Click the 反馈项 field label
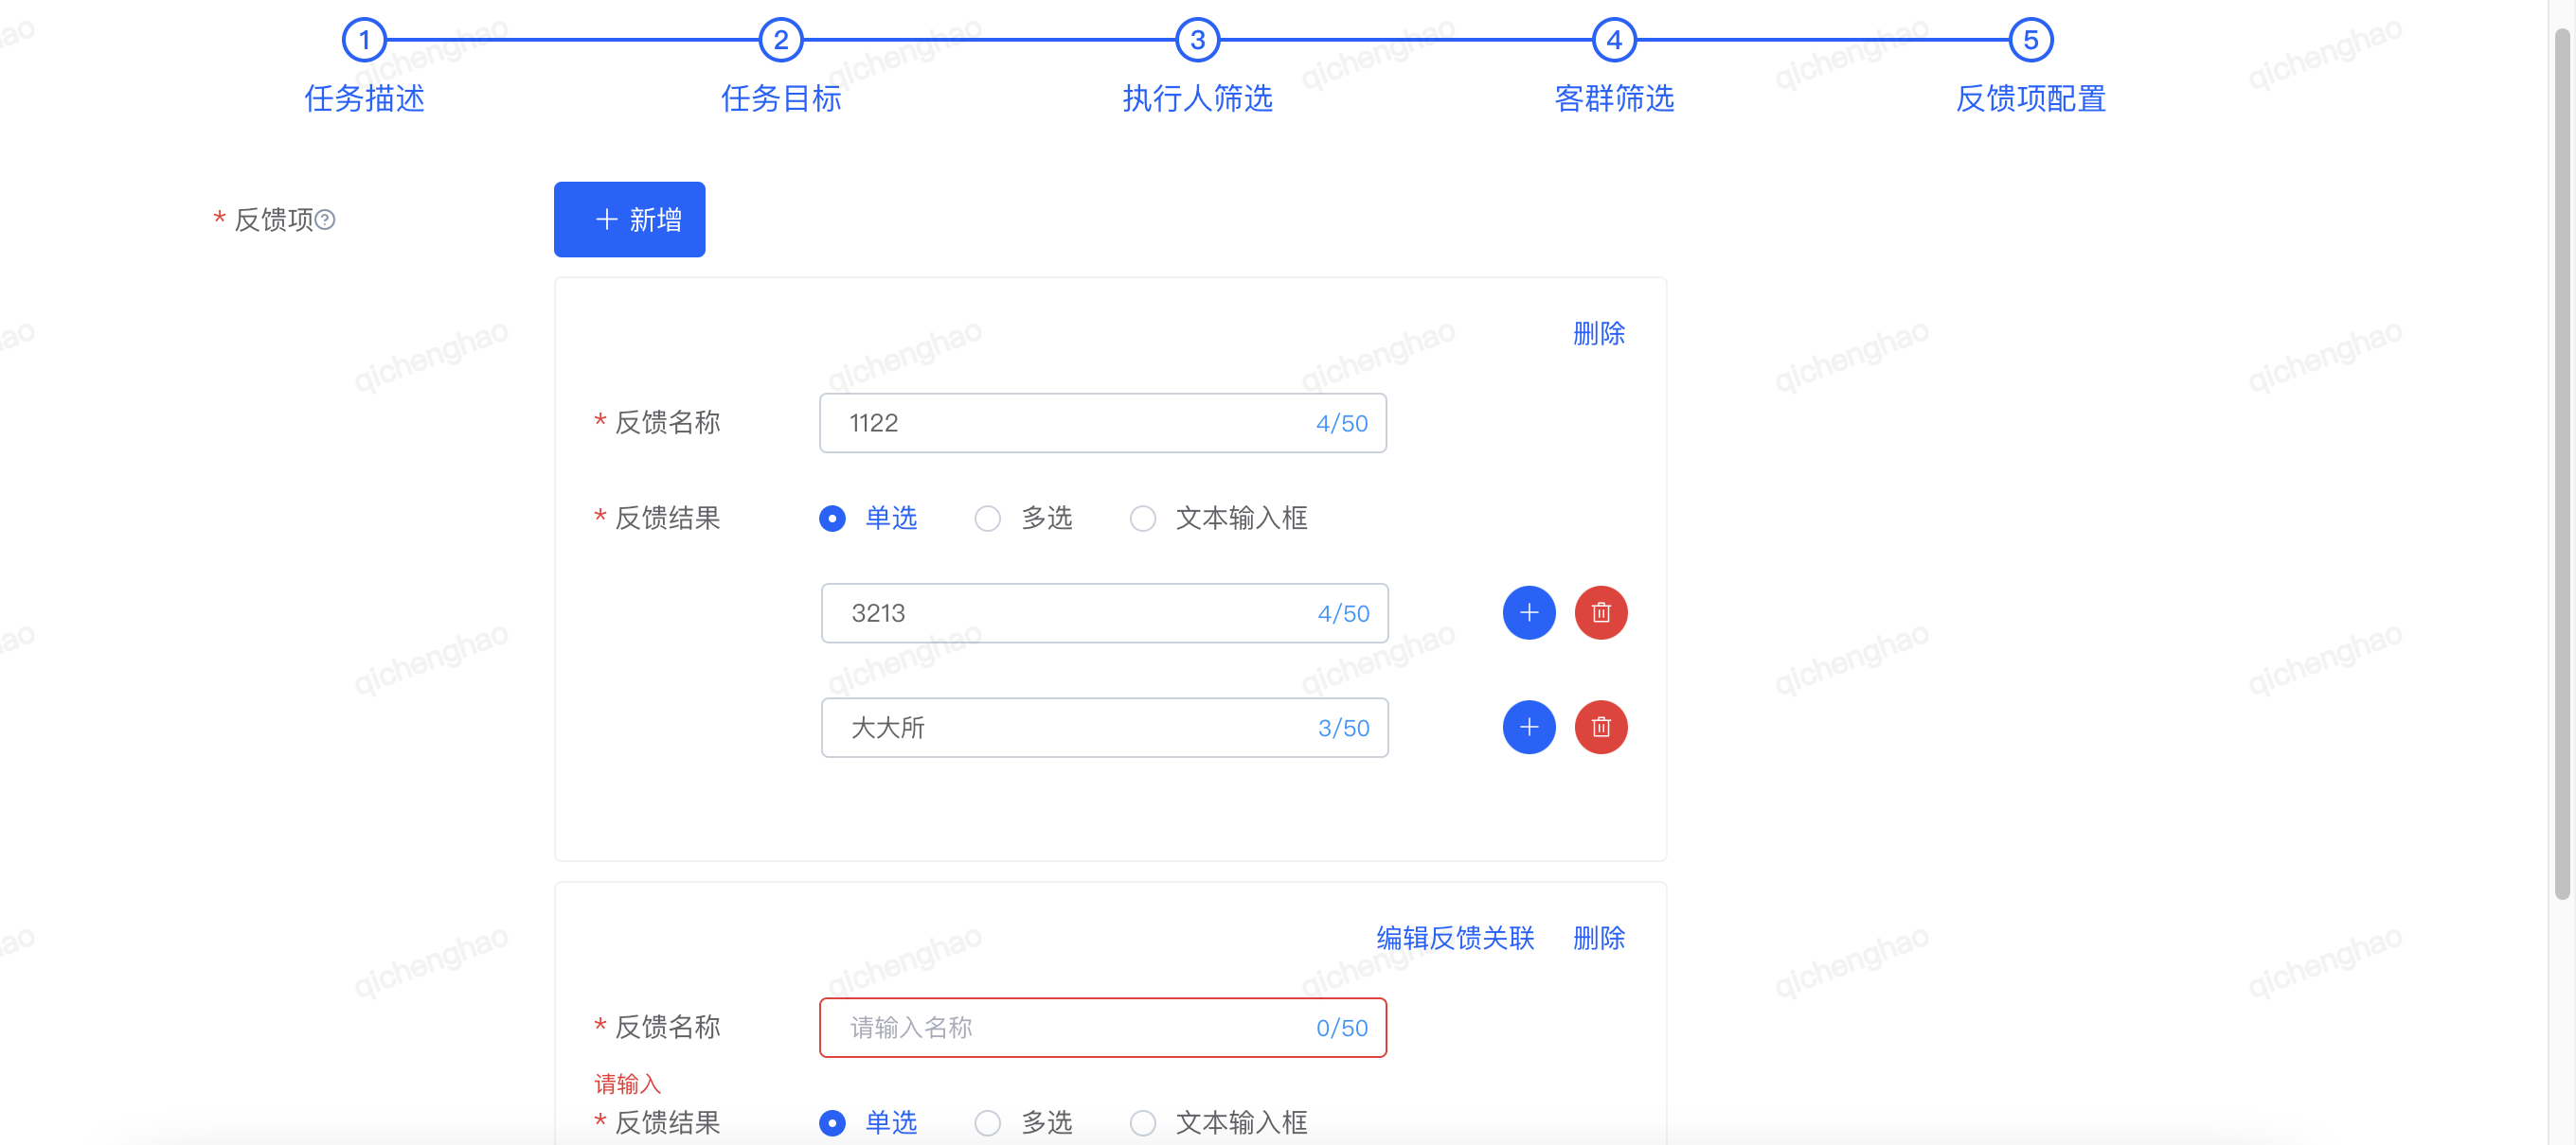Screen dimensions: 2576x1145 [273, 220]
